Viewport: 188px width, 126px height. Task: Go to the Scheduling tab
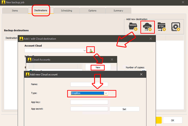67,11
